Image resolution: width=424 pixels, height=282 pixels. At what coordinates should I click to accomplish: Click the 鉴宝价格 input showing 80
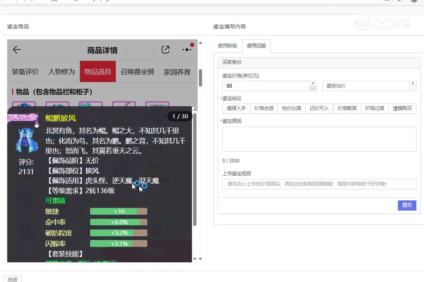tap(266, 86)
